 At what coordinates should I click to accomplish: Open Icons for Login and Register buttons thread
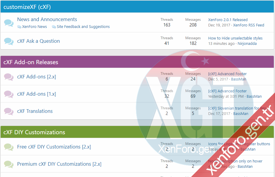(x=239, y=144)
